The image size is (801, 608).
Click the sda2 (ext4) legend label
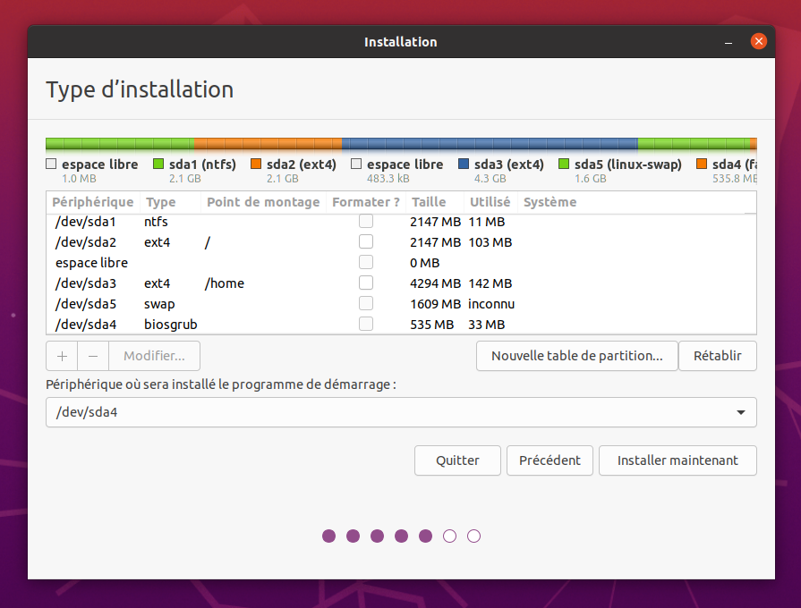(302, 165)
